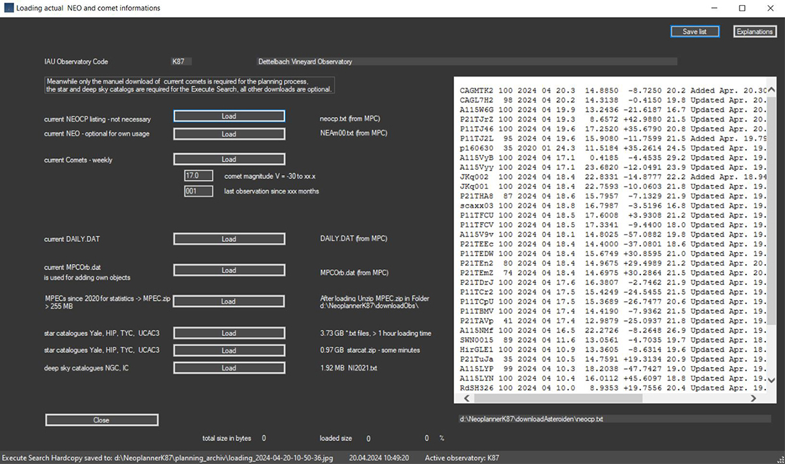Viewport: 785px width, 464px height.
Task: Select list row P11TBMV
Action: pyautogui.click(x=614, y=311)
